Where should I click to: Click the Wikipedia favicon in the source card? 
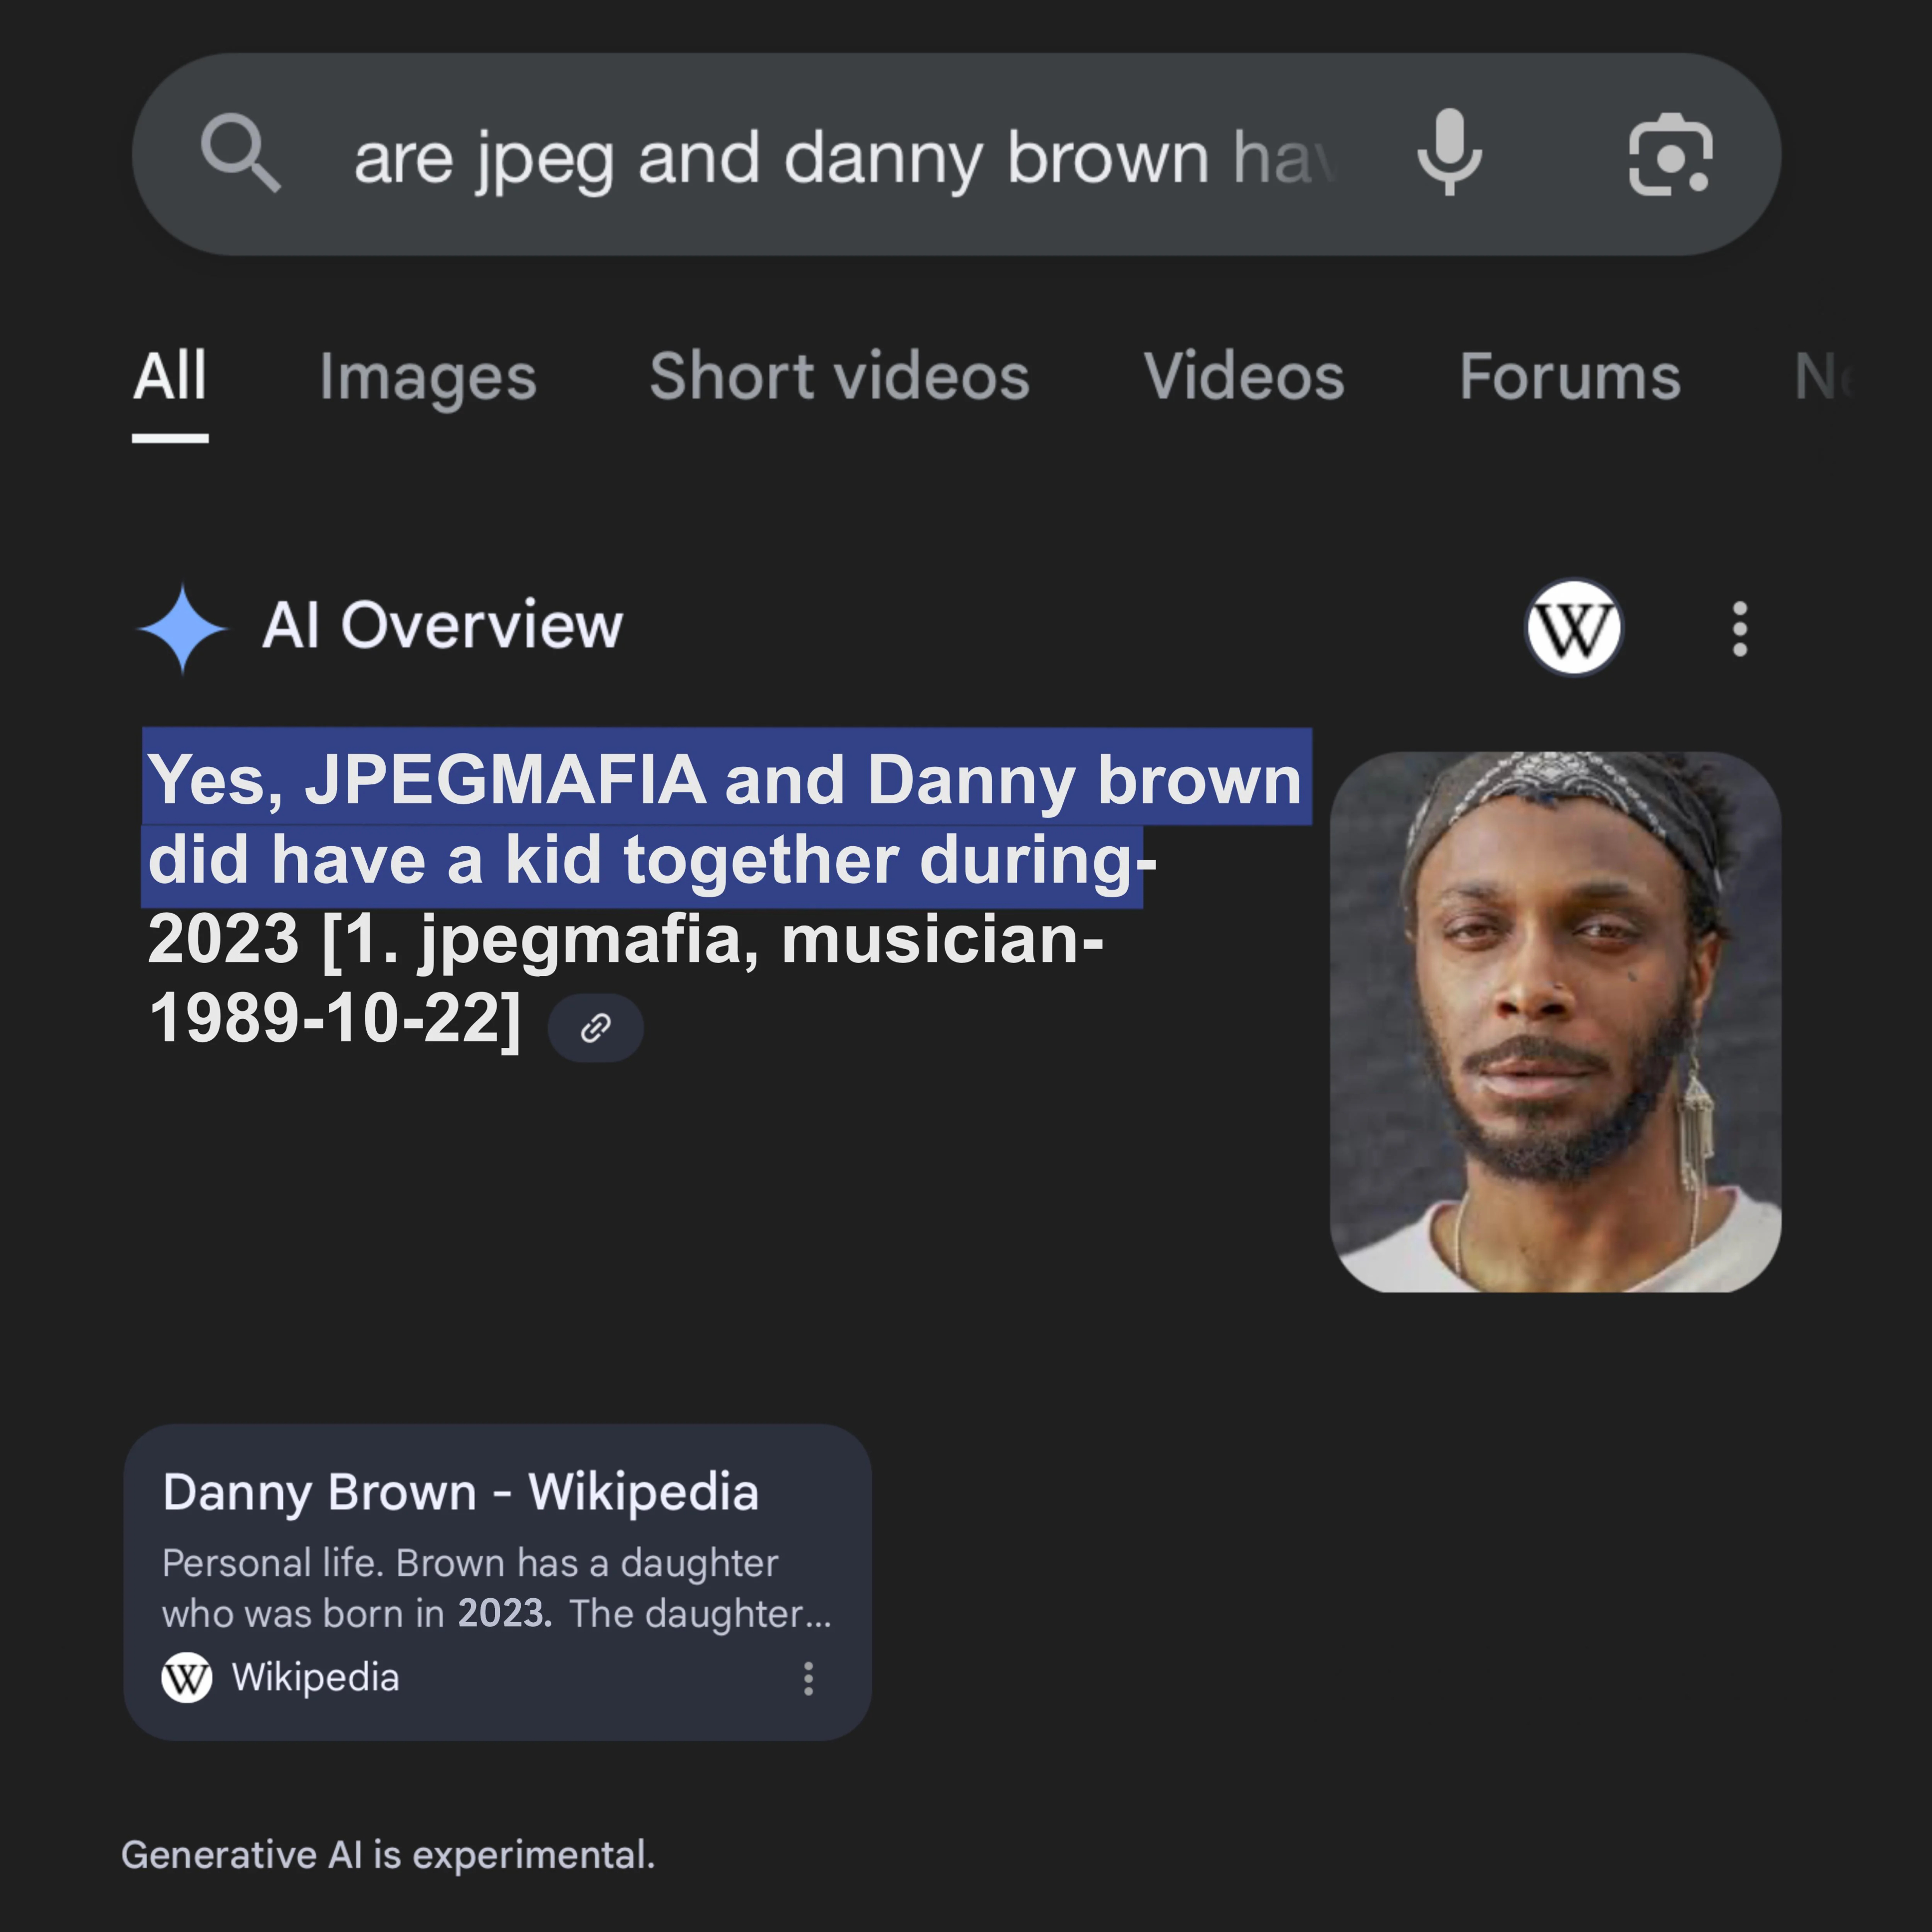point(187,1677)
